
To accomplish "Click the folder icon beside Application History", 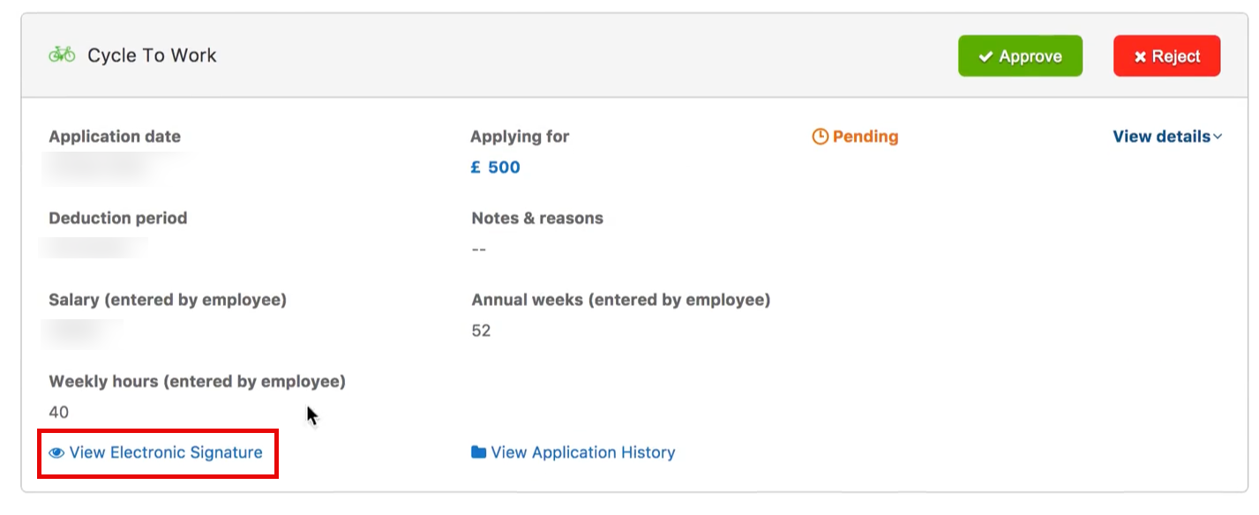I will (x=479, y=452).
